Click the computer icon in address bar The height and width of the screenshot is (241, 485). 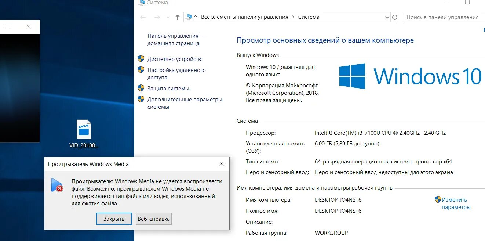tap(189, 17)
